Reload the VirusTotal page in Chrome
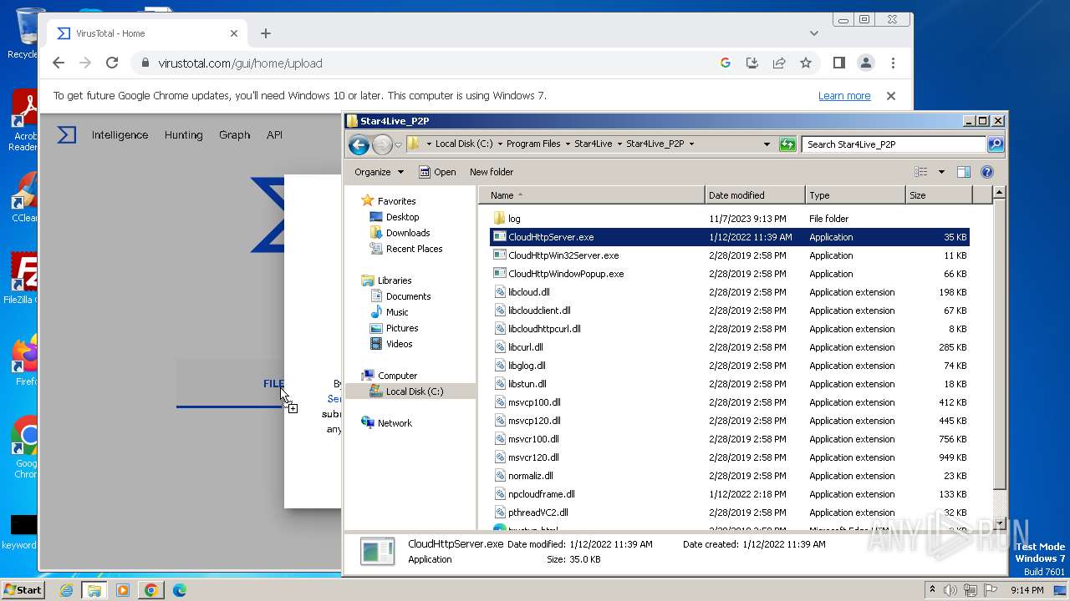 (112, 63)
